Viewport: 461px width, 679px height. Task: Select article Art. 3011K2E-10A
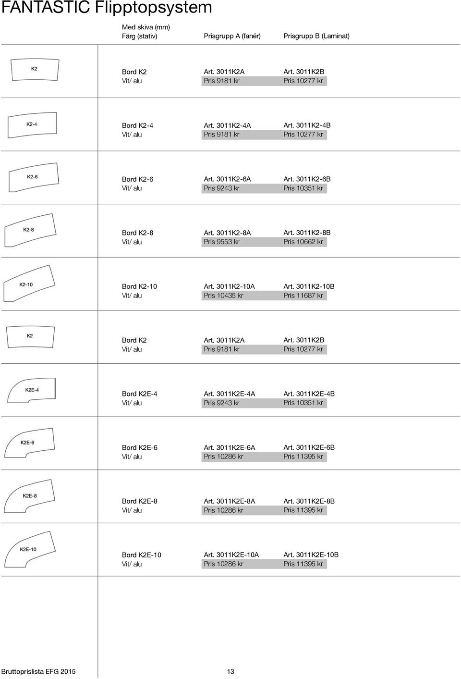[x=231, y=555]
